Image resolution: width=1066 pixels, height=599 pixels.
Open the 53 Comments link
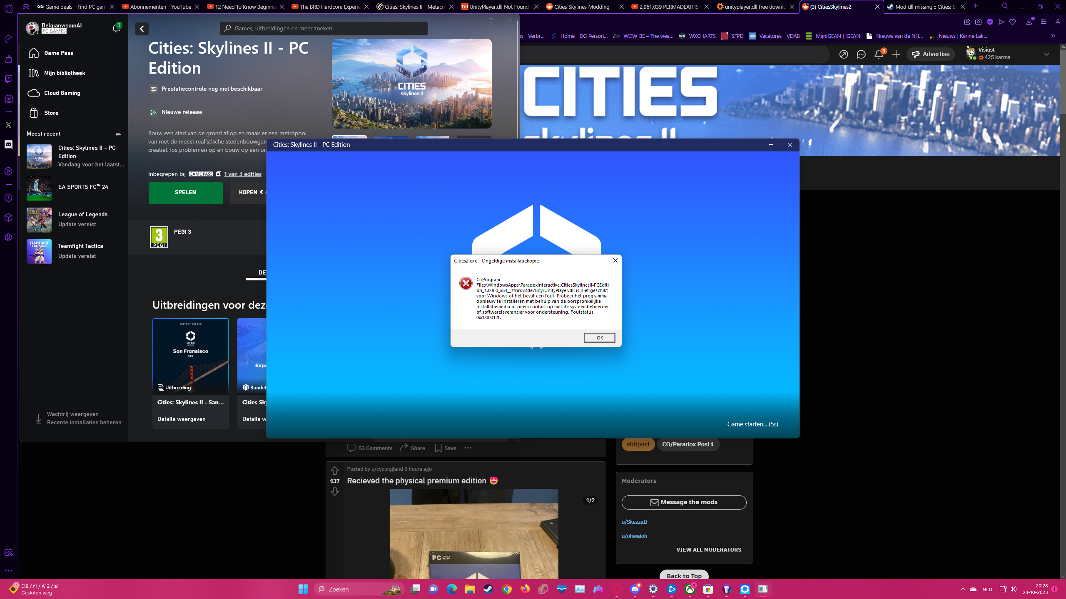pos(370,448)
